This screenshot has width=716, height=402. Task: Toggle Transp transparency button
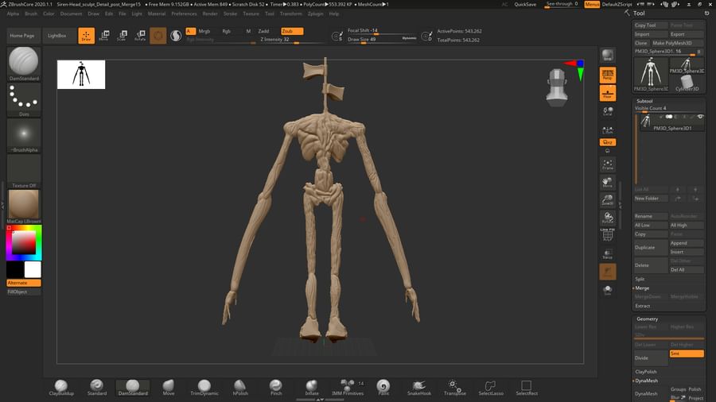click(x=607, y=253)
